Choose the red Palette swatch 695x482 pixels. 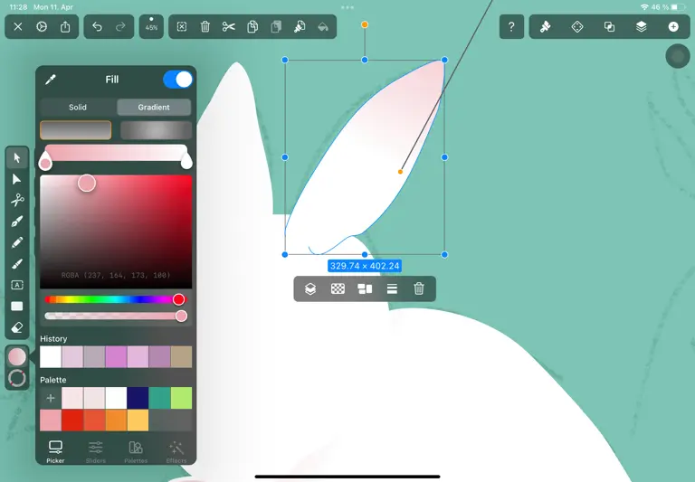tap(72, 420)
